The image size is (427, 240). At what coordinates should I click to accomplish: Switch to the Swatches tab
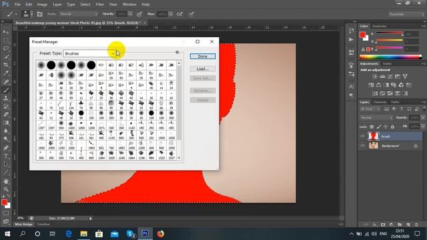click(379, 26)
